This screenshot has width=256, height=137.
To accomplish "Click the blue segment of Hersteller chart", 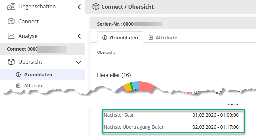I will (136, 86).
